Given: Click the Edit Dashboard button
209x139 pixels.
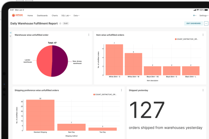Looking at the screenshot, I should [x=194, y=23].
